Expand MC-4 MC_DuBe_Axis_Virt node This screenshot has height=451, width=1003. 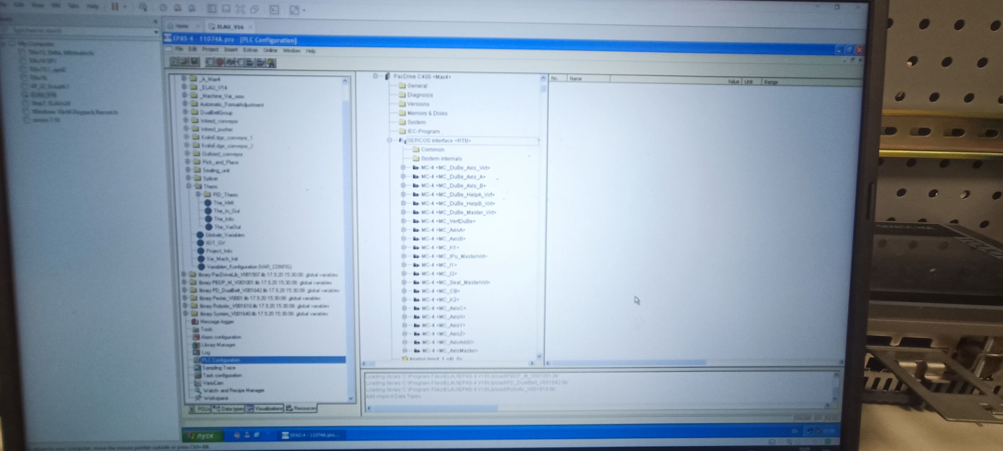(403, 167)
